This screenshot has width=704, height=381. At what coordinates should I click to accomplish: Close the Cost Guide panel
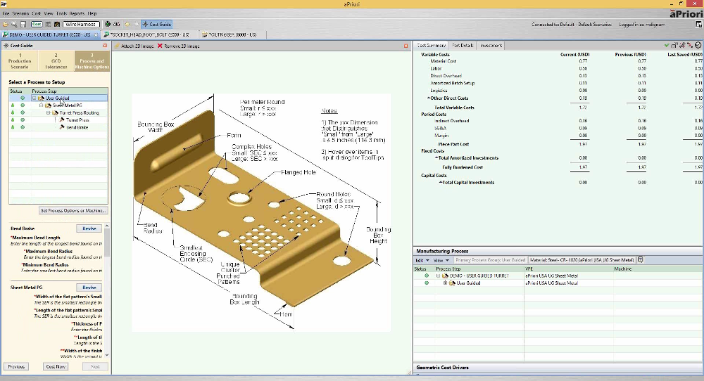pyautogui.click(x=105, y=45)
